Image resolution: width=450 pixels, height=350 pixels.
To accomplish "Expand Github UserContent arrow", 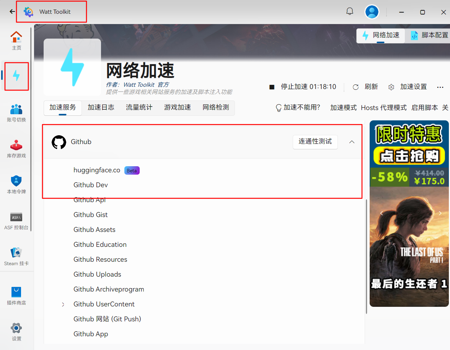I will click(x=63, y=305).
